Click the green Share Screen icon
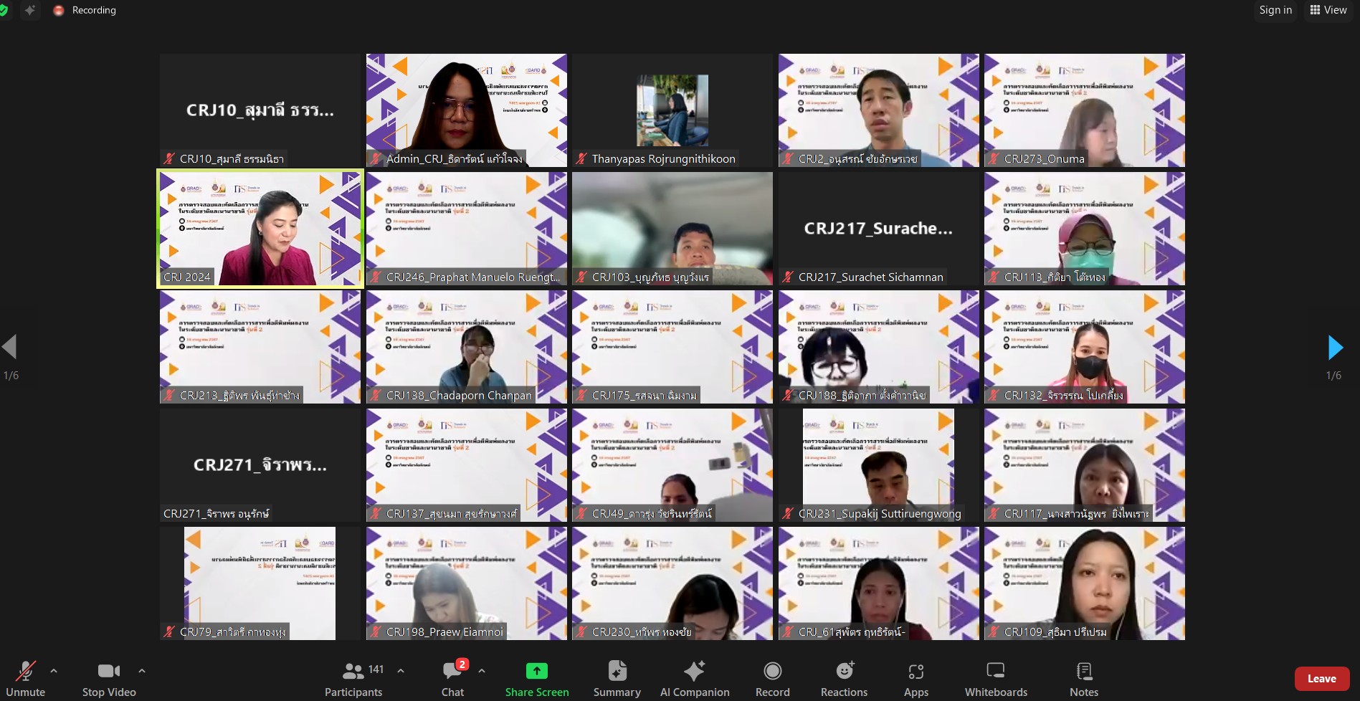The height and width of the screenshot is (701, 1360). (x=536, y=671)
